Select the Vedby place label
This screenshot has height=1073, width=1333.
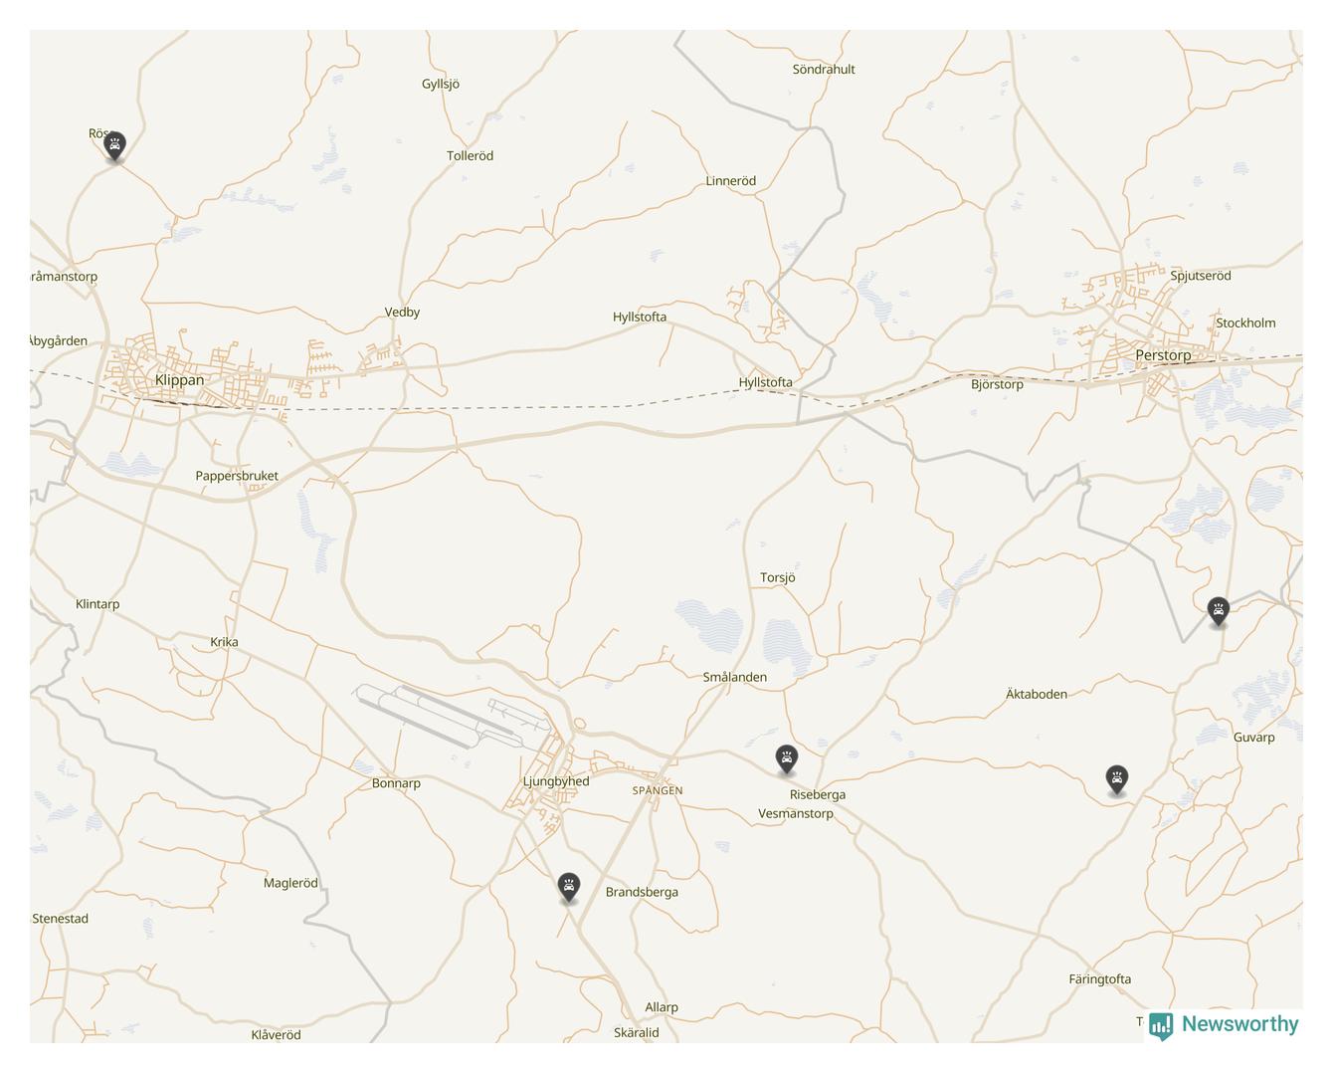[402, 313]
